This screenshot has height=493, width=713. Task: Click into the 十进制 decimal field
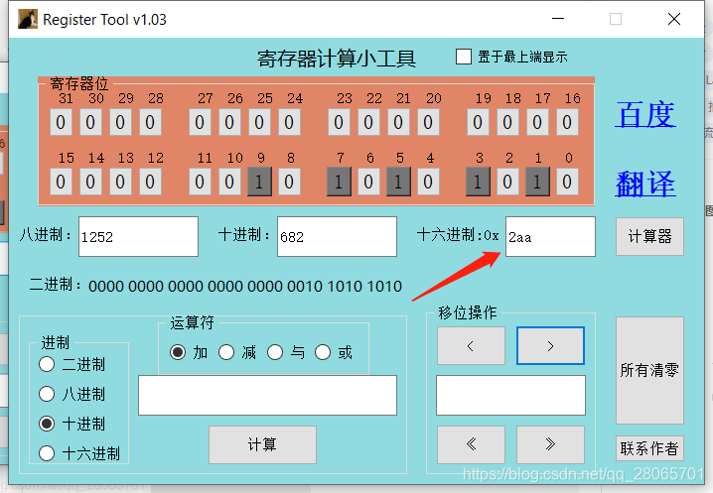click(x=337, y=237)
